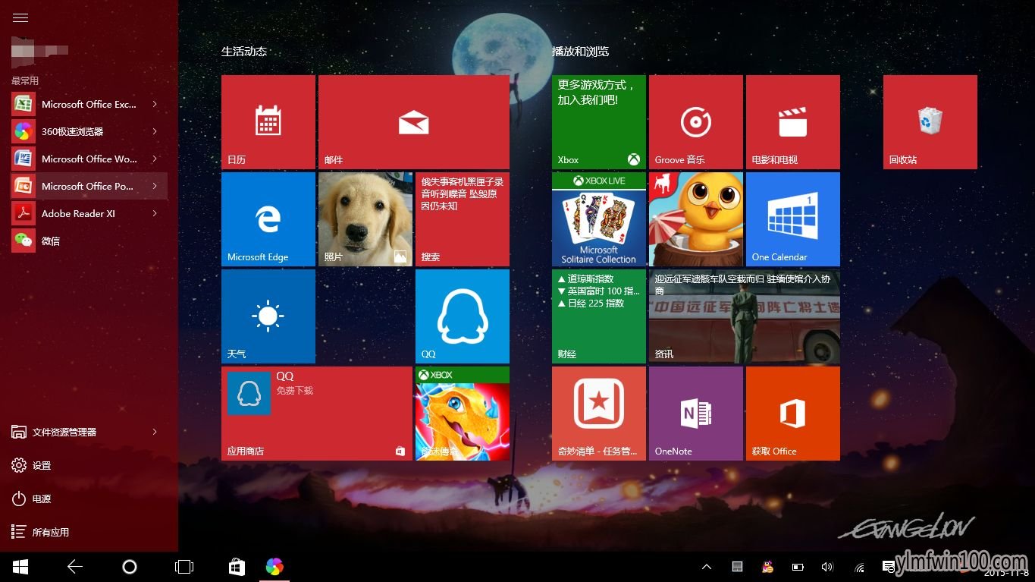Launch the blue QQ tile
This screenshot has width=1035, height=582.
[463, 316]
